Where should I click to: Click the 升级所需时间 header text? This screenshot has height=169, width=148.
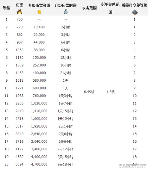pyautogui.click(x=65, y=5)
